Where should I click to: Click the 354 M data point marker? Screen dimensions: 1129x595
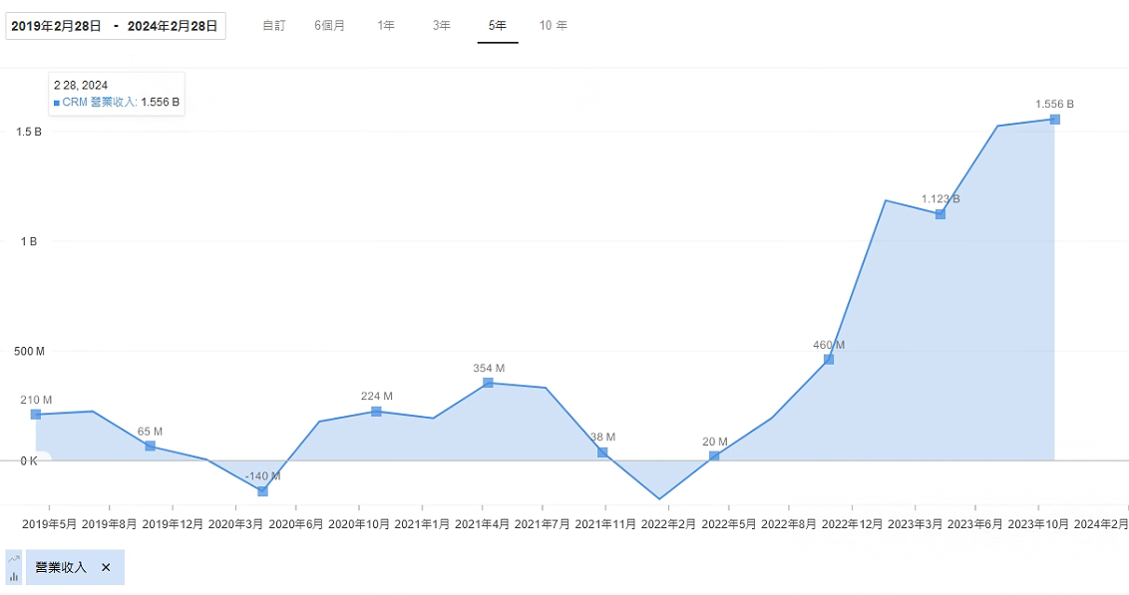tap(488, 383)
